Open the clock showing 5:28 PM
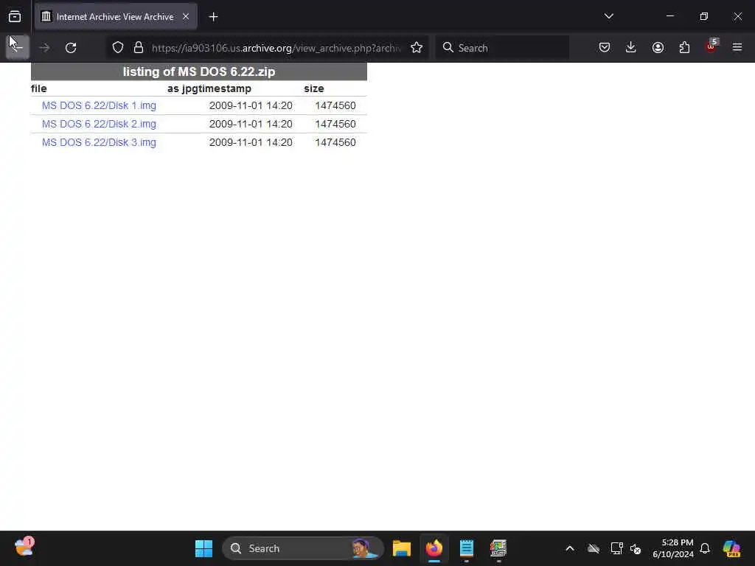 [672, 548]
